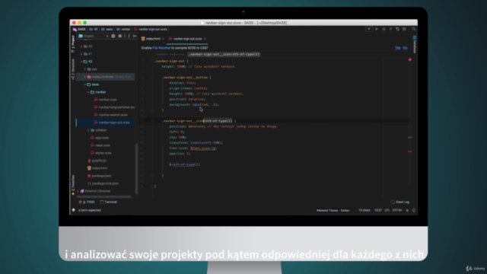Collapse the navbar folder arrow
The image size is (487, 274).
(88, 92)
